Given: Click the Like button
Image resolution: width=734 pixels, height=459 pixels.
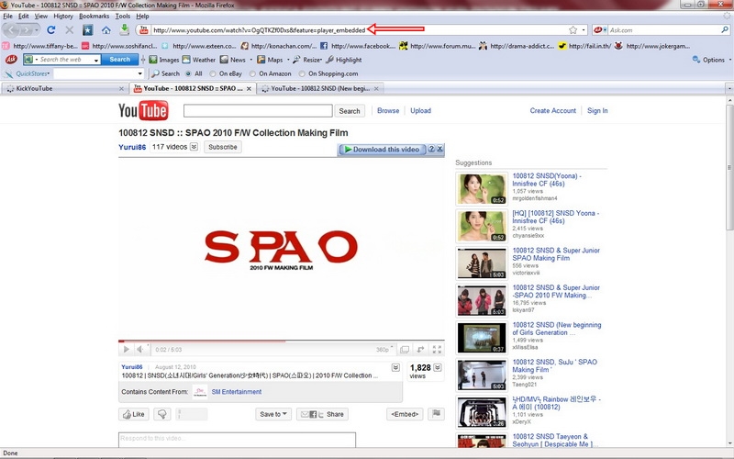Looking at the screenshot, I should [134, 414].
